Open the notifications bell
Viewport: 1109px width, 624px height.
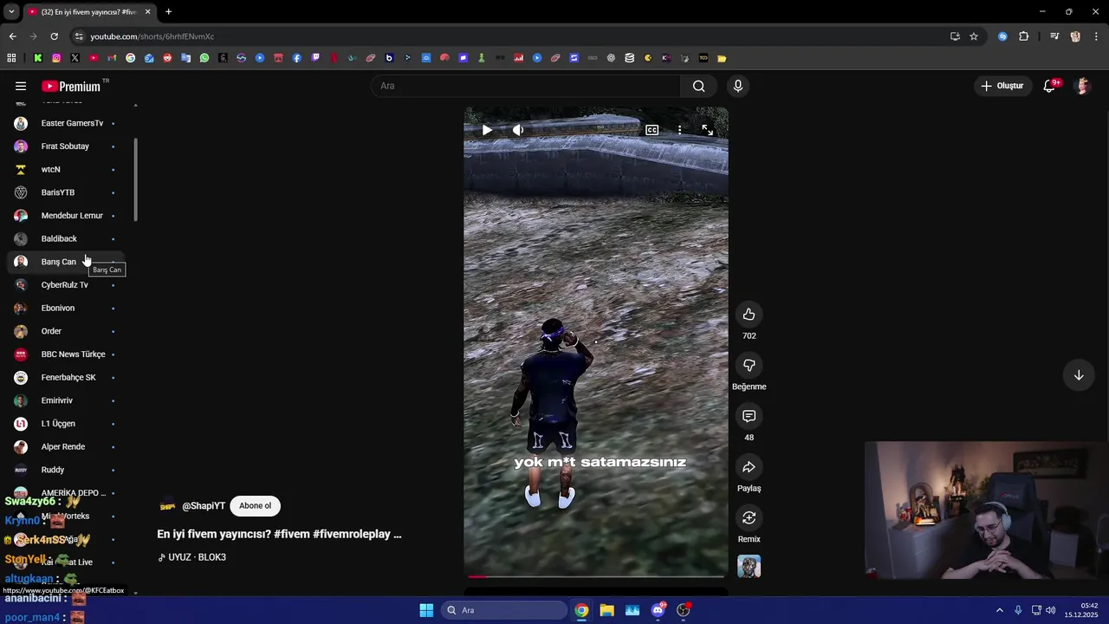click(x=1050, y=86)
